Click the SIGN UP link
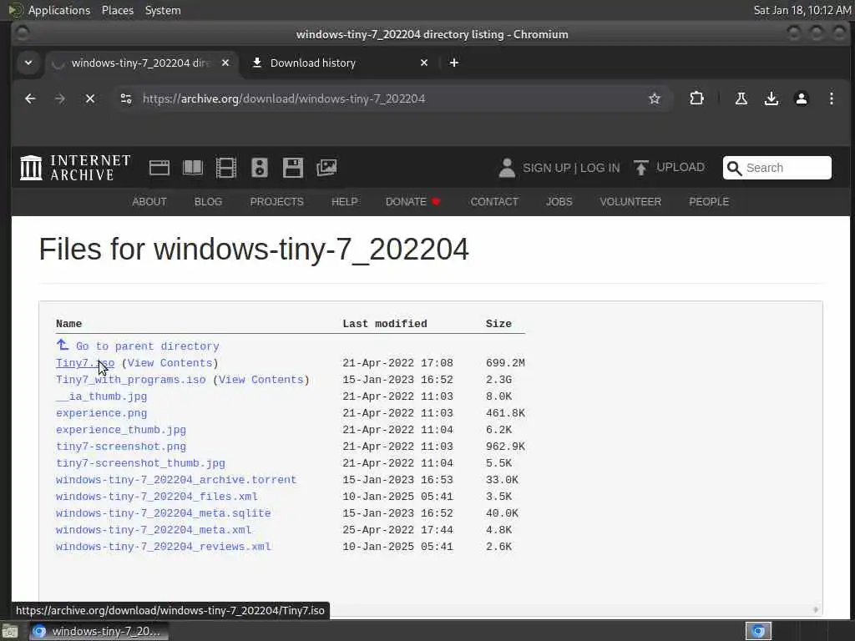 tap(546, 168)
